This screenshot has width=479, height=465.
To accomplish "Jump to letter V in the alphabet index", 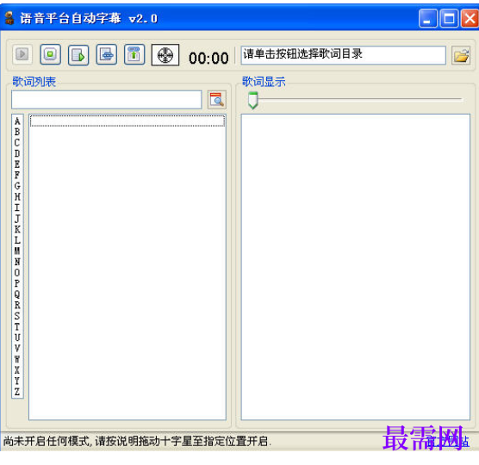I will point(17,349).
